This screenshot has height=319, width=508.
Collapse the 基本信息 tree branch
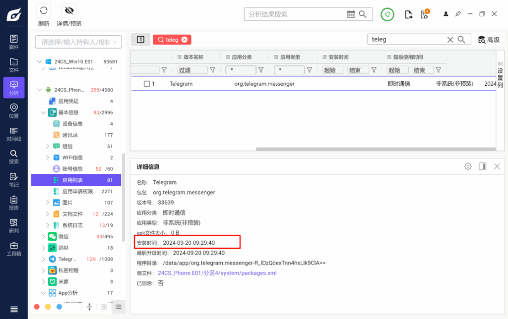(x=43, y=112)
